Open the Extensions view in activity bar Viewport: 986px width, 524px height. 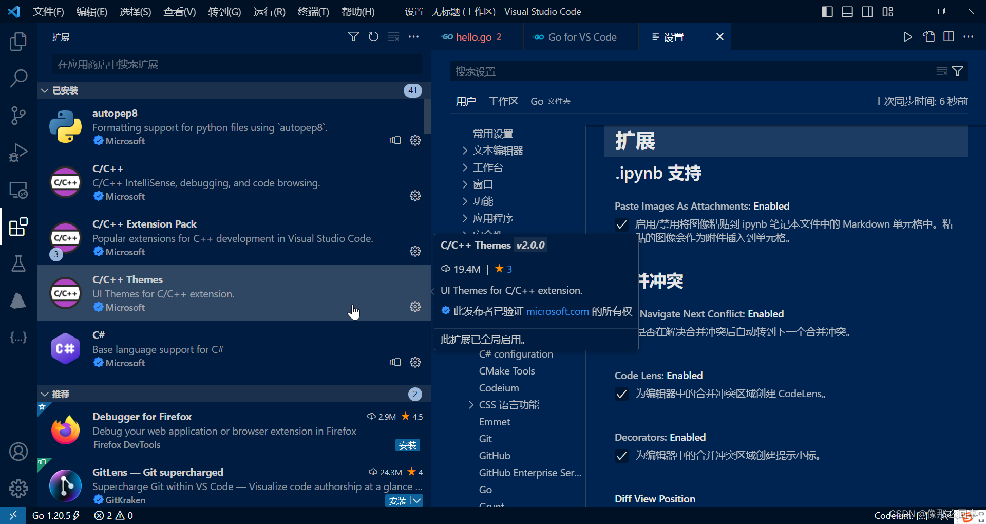(18, 227)
